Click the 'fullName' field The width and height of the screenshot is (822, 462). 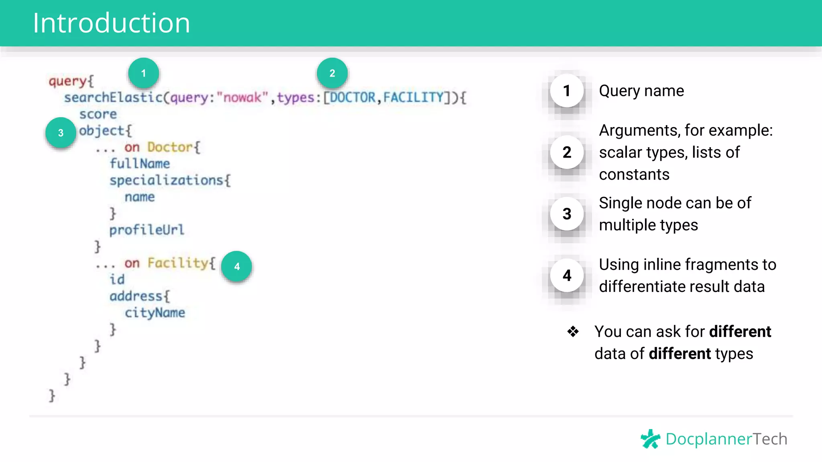[x=140, y=164]
